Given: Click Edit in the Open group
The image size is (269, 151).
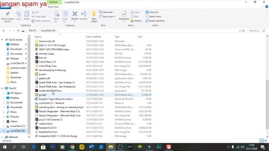Looking at the screenshot, I should [134, 16].
